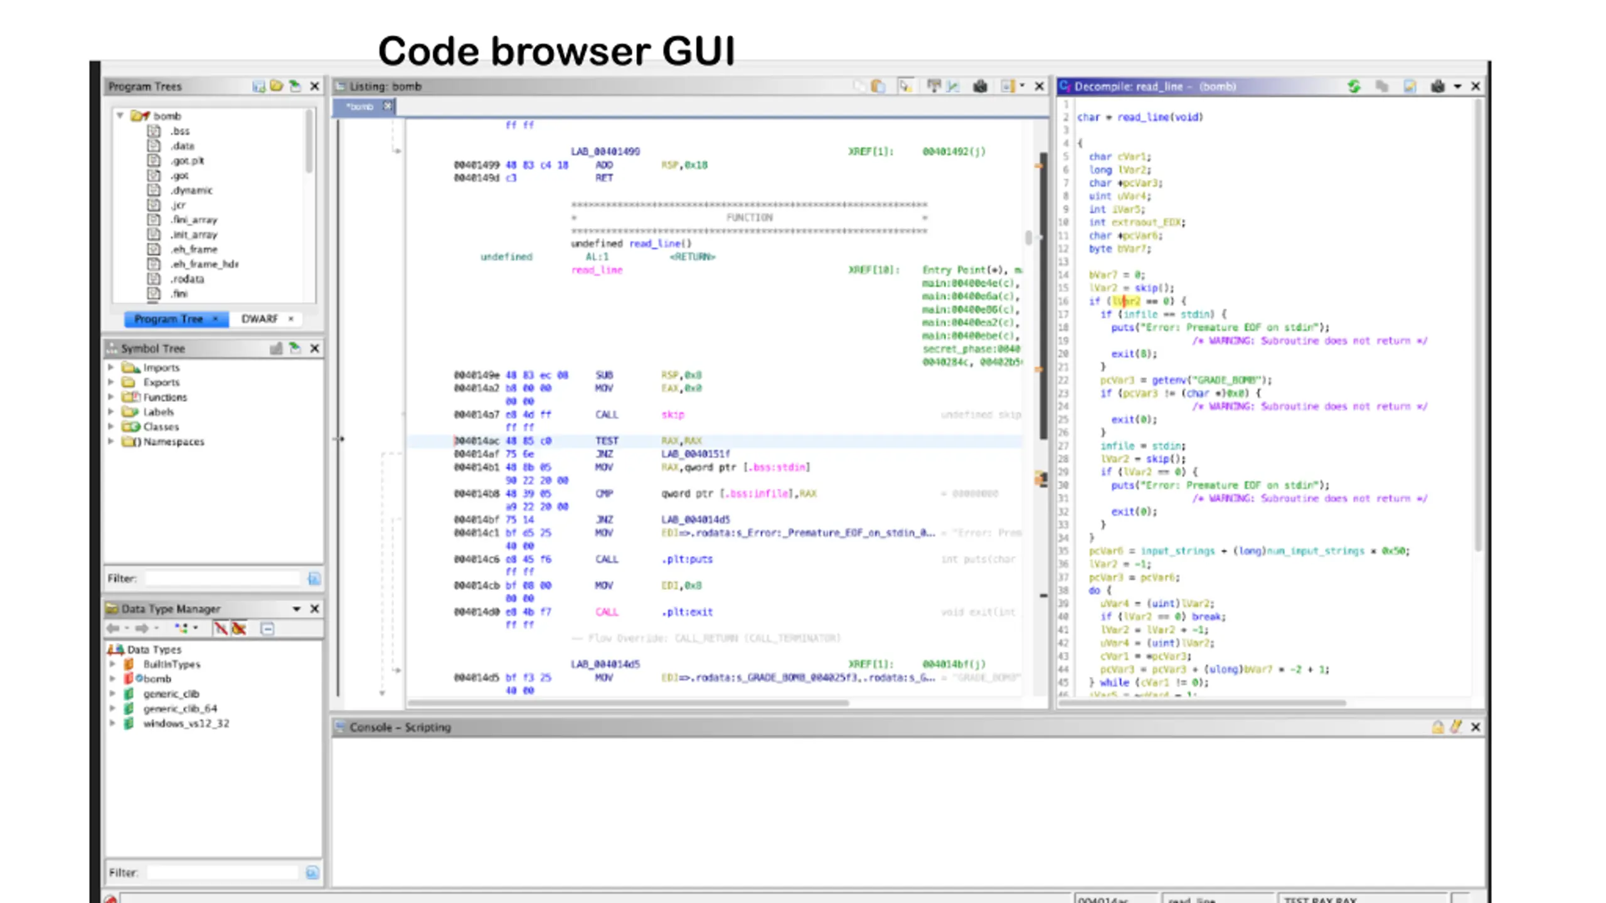Click the collapse all icon in Data Type Manager
The width and height of the screenshot is (1606, 903).
(x=267, y=628)
